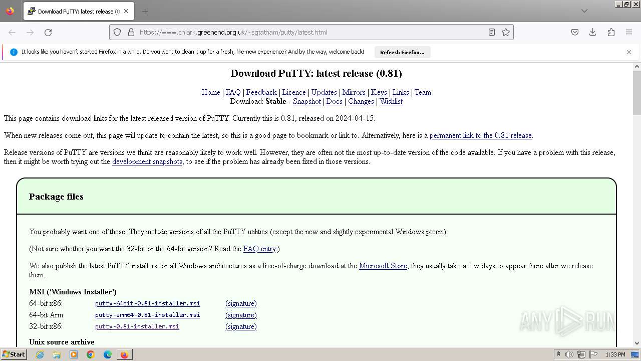Open the FAQ entry link about 32/64-bit
The height and width of the screenshot is (361, 641).
point(259,249)
